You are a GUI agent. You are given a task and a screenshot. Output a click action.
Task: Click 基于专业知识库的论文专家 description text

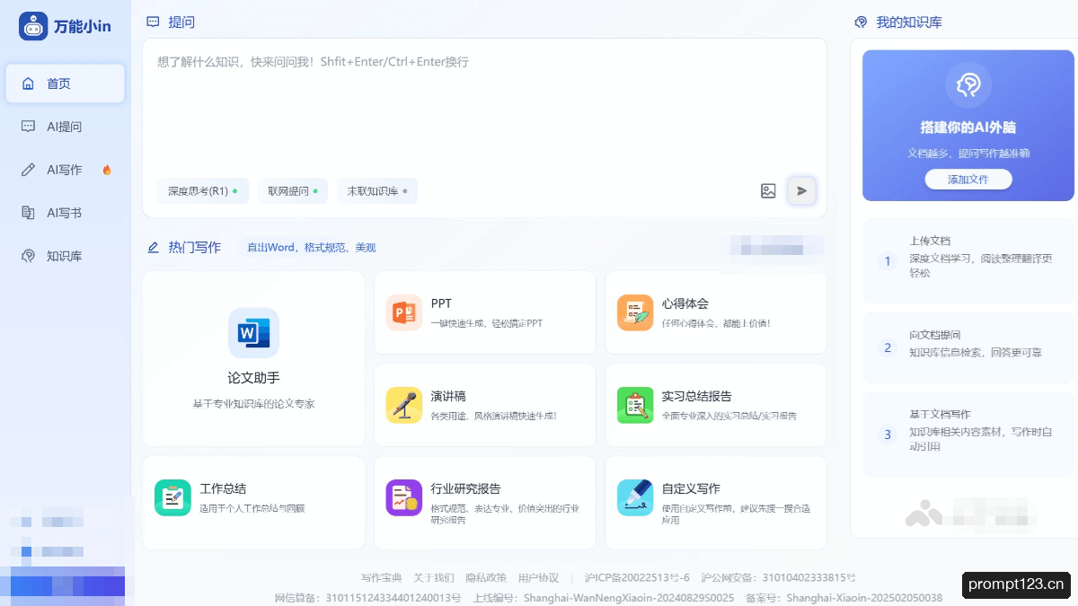click(253, 404)
